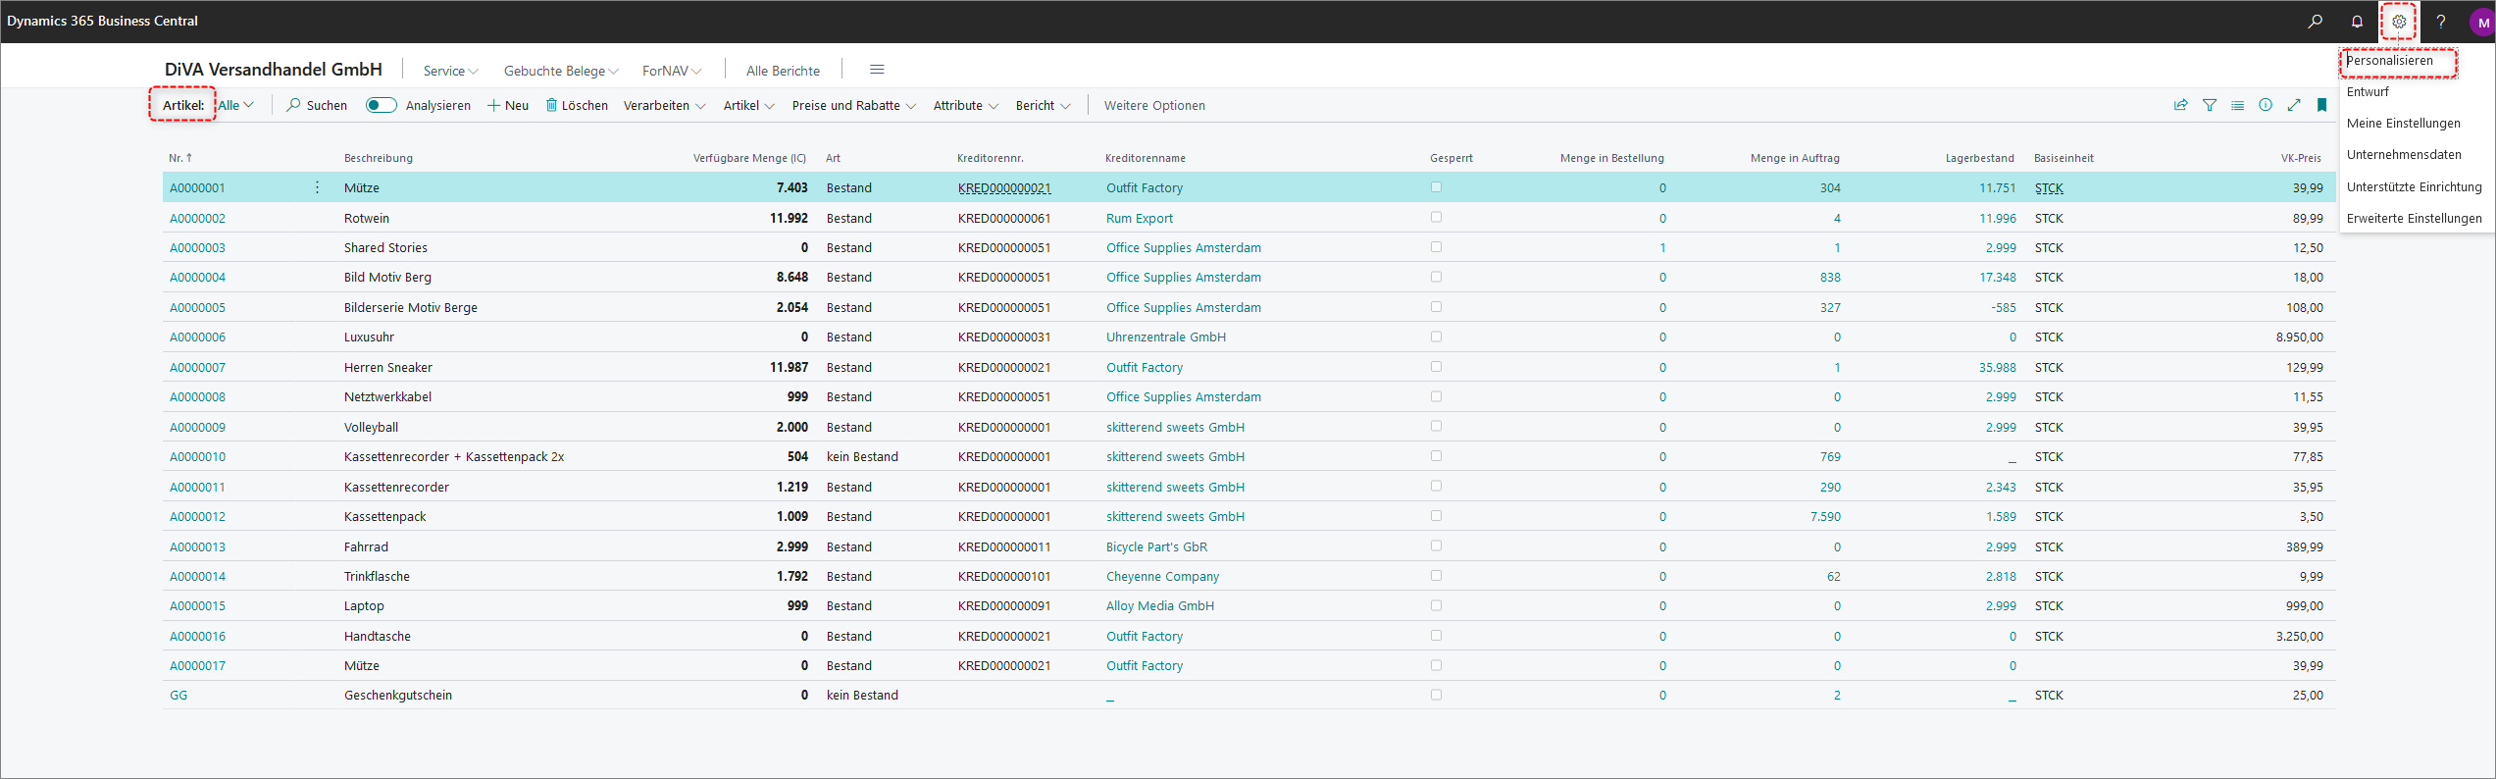This screenshot has height=779, width=2496.
Task: Check Gesperrt box for Mütze A0000001
Action: click(1436, 186)
